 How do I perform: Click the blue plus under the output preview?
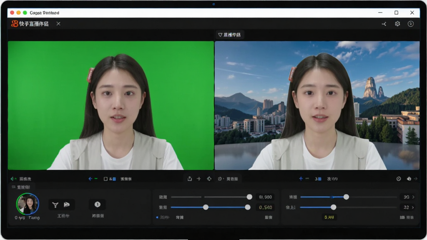[301, 179]
